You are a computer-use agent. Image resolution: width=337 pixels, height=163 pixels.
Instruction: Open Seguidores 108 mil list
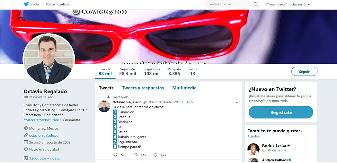click(x=152, y=72)
